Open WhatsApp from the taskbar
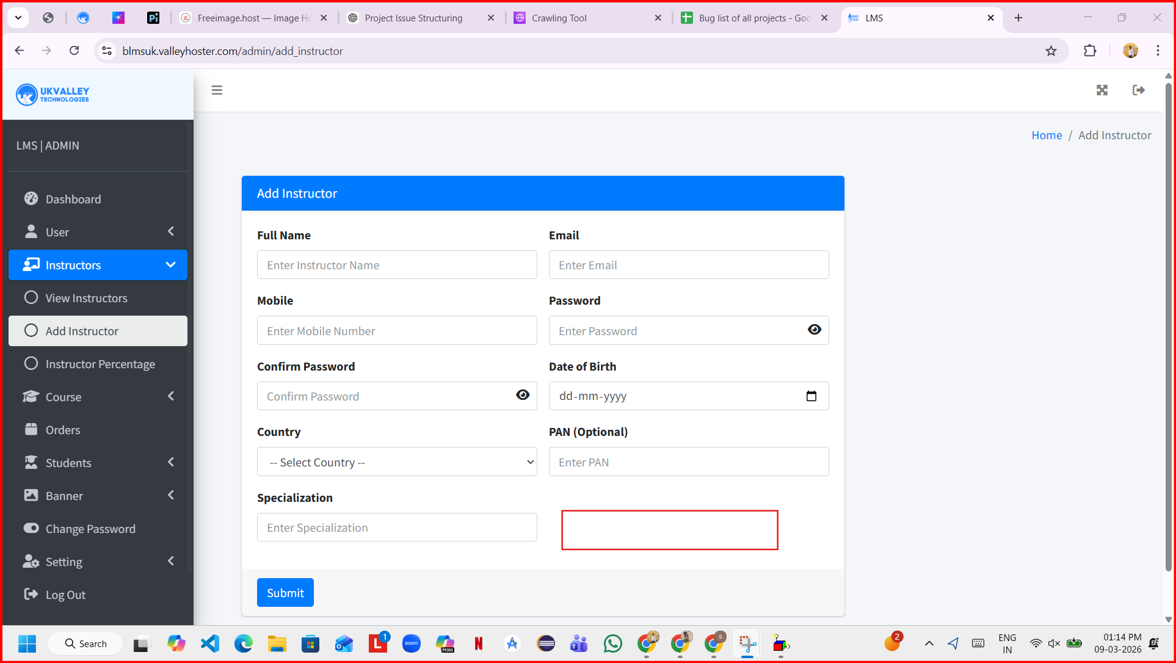The image size is (1176, 663). click(x=612, y=643)
